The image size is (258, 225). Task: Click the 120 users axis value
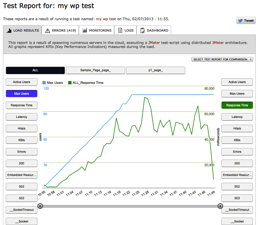coord(46,88)
